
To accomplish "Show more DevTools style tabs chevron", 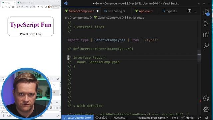I will pyautogui.click(x=57, y=103).
